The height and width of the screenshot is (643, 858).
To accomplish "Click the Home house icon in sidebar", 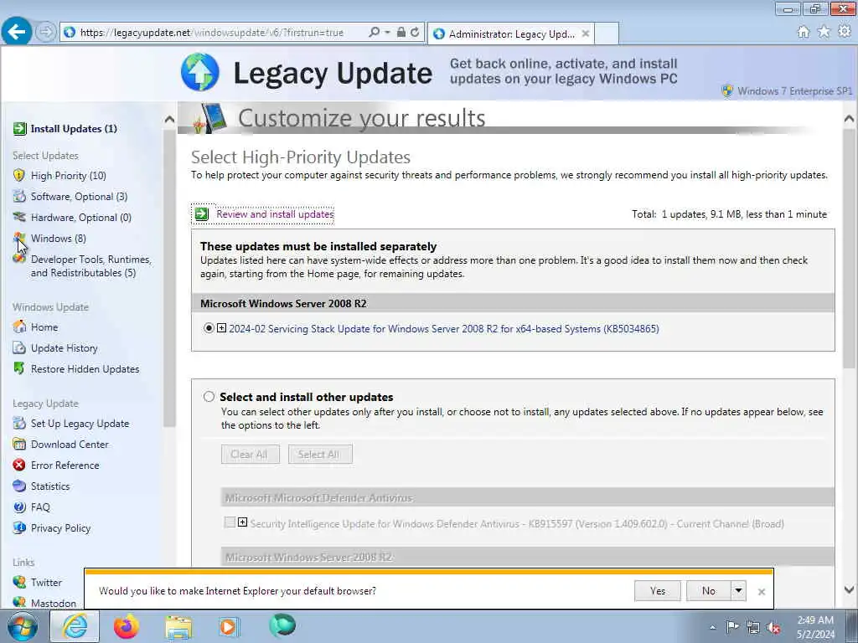I will click(19, 327).
